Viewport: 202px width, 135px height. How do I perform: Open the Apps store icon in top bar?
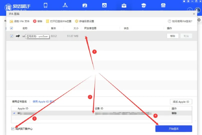tap(65, 5)
